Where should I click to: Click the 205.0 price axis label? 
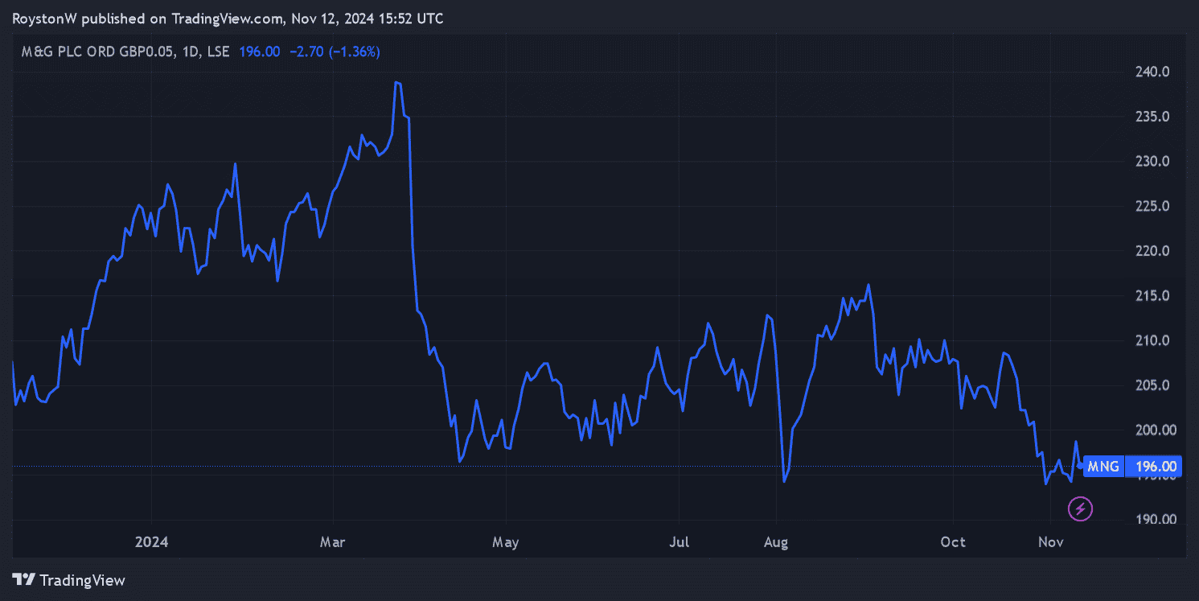(1147, 385)
